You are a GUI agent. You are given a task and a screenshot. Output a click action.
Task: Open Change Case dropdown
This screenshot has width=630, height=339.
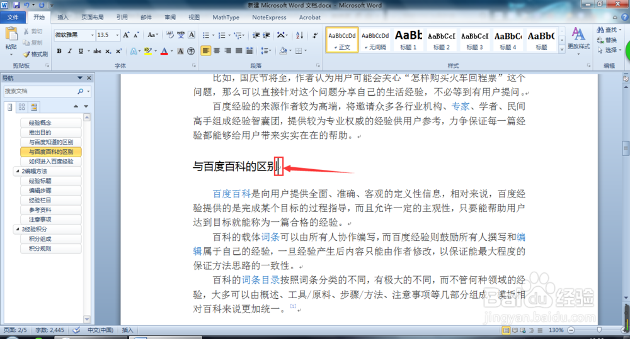152,35
